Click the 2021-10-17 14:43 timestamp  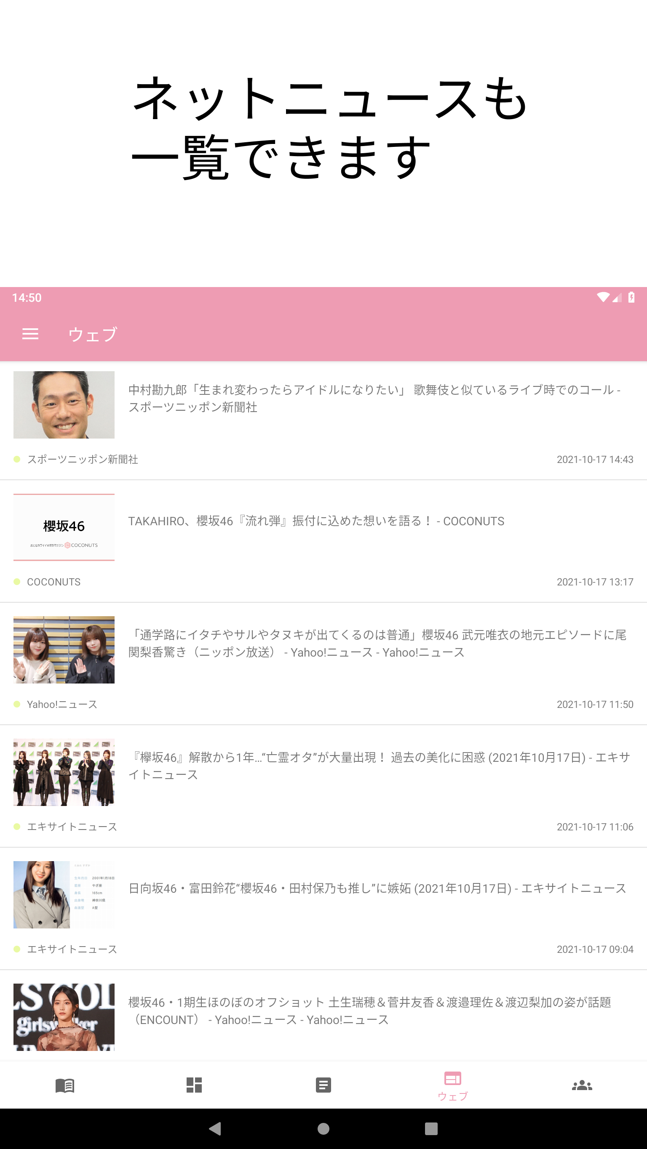pyautogui.click(x=595, y=460)
